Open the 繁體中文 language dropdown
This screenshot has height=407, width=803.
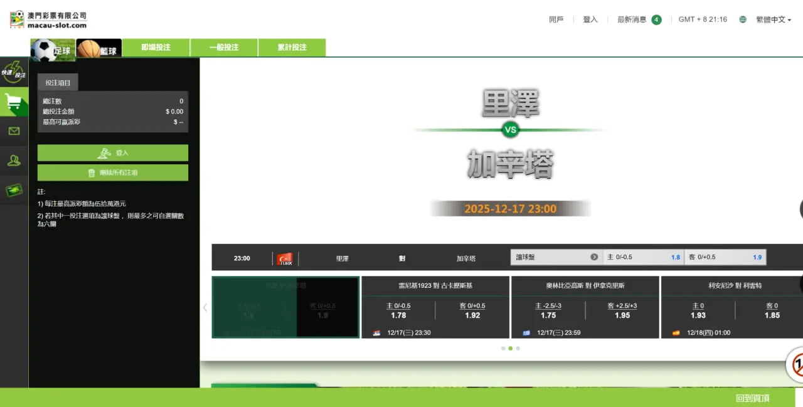pyautogui.click(x=773, y=19)
